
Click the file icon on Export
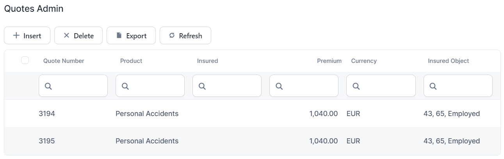[x=119, y=36]
